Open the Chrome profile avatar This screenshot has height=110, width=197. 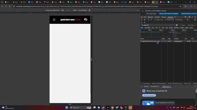(x=191, y=6)
